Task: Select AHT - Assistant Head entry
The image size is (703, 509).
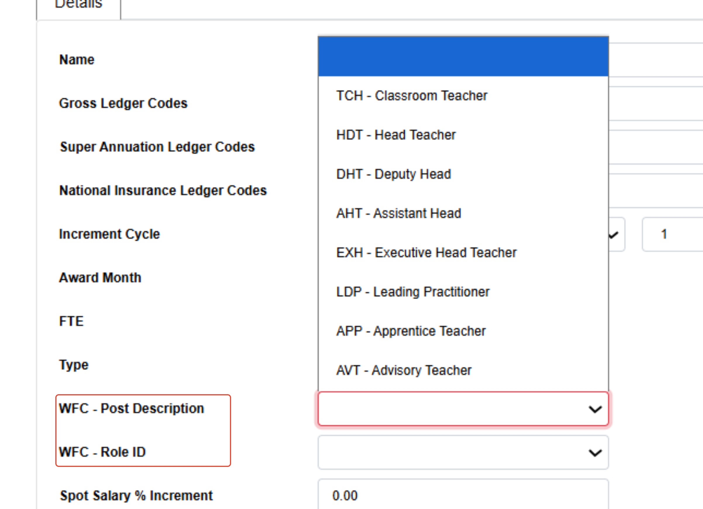Action: click(399, 213)
